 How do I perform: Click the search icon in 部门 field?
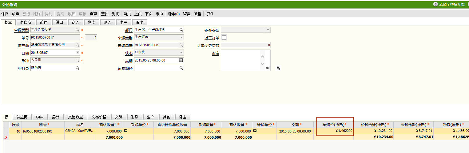click(x=181, y=30)
